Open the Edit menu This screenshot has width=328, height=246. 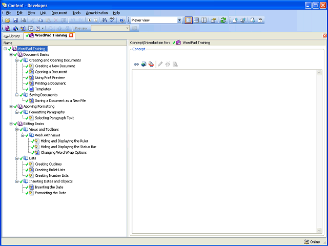pyautogui.click(x=19, y=13)
